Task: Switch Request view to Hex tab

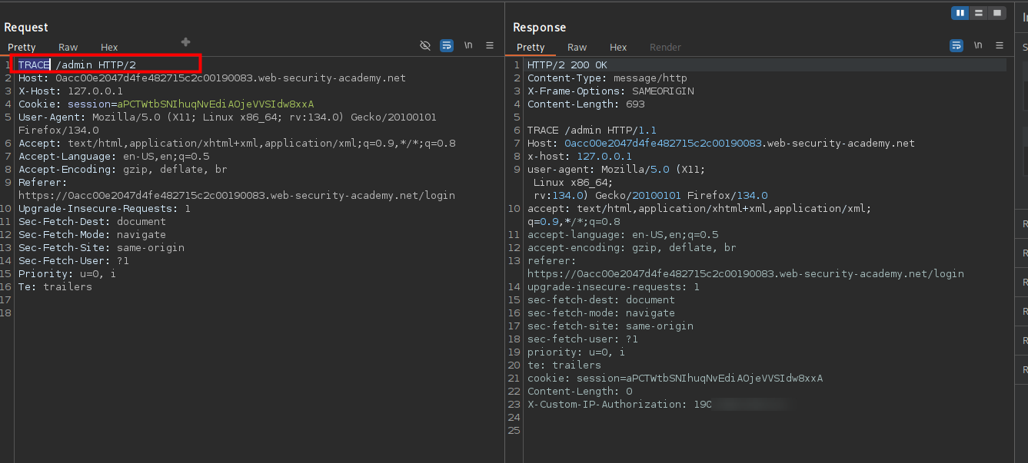Action: point(109,48)
